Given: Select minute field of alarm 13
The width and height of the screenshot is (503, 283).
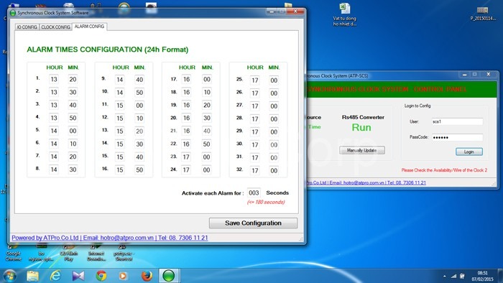Looking at the screenshot, I should [139, 131].
